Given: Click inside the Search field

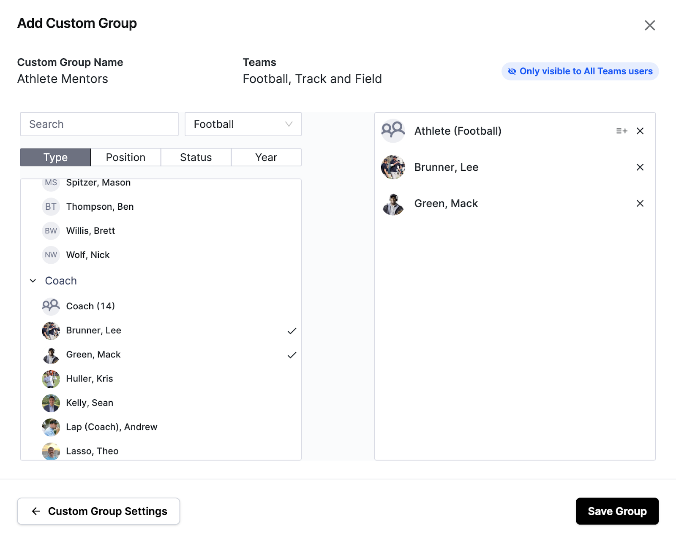Looking at the screenshot, I should (99, 124).
